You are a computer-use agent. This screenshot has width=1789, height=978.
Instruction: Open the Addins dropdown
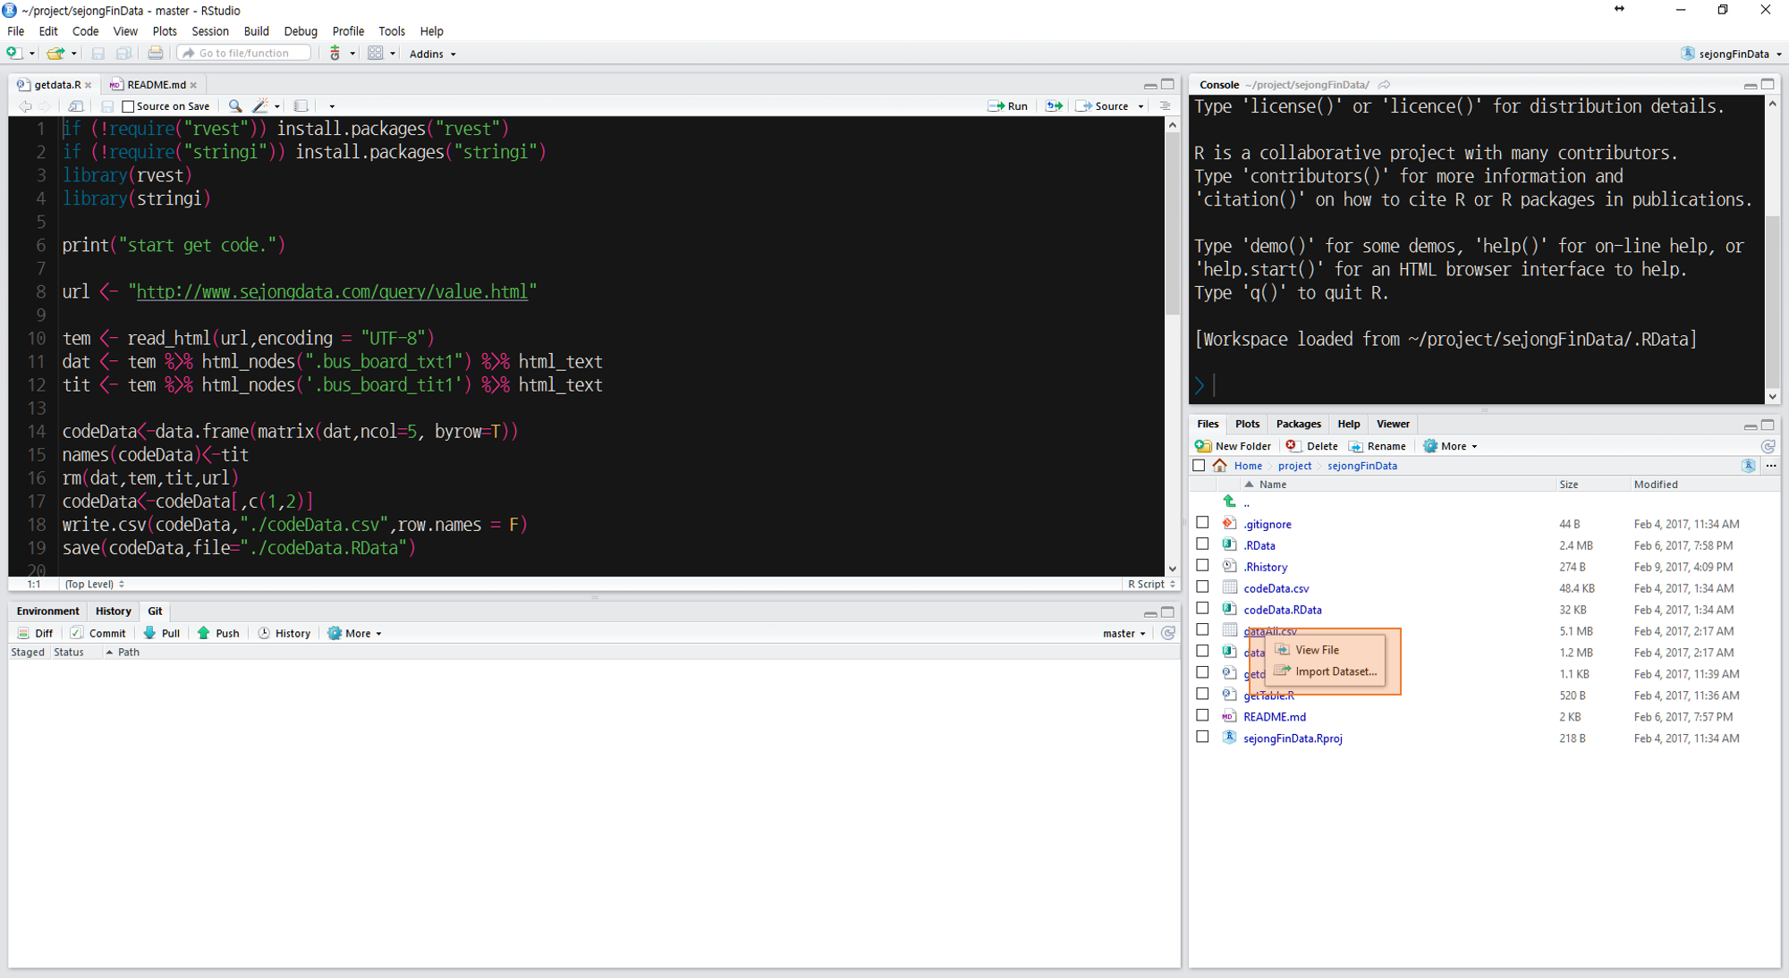pos(432,54)
